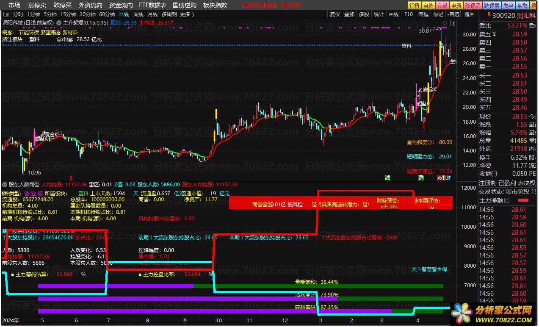The height and width of the screenshot is (327, 539).
Task: Click the yellow 申新 button
Action: 456,6
